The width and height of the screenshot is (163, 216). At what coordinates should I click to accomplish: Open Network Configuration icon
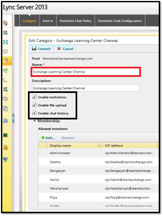pos(5,159)
